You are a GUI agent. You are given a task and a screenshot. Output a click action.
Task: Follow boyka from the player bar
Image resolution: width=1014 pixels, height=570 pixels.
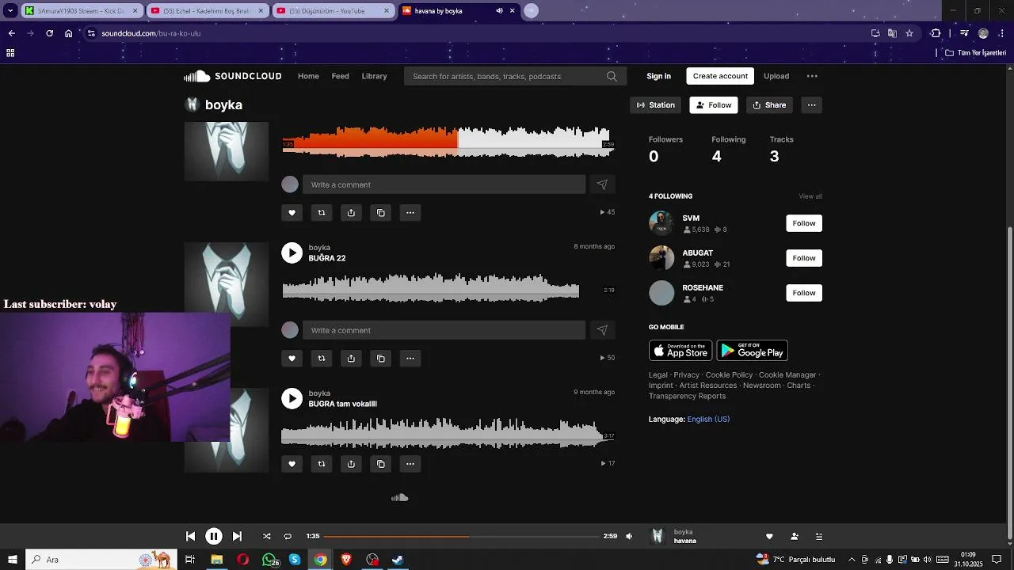[795, 536]
